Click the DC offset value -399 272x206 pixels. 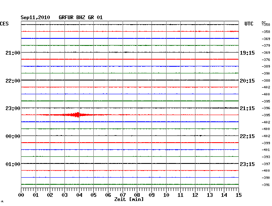[266, 143]
